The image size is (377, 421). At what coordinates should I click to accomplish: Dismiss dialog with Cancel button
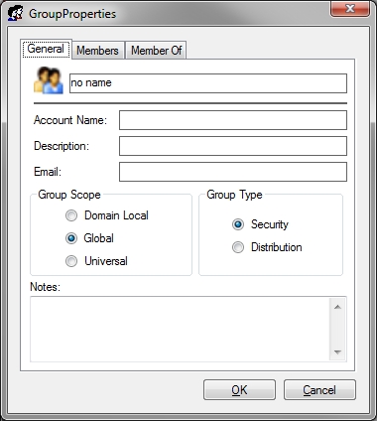[x=319, y=390]
